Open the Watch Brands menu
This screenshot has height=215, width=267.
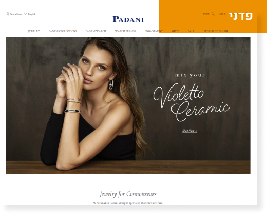[x=125, y=31]
